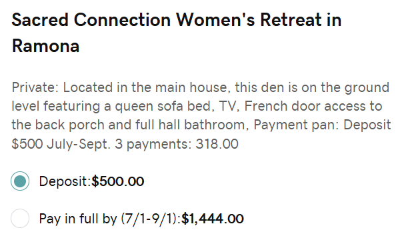Click the 'Sacred Connection Women's Retreat in' heading line
The image size is (402, 240).
click(177, 20)
